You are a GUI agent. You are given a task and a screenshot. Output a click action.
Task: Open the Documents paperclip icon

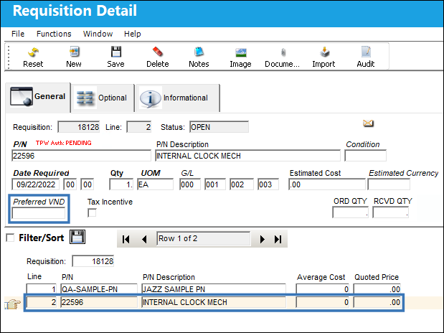click(x=283, y=52)
